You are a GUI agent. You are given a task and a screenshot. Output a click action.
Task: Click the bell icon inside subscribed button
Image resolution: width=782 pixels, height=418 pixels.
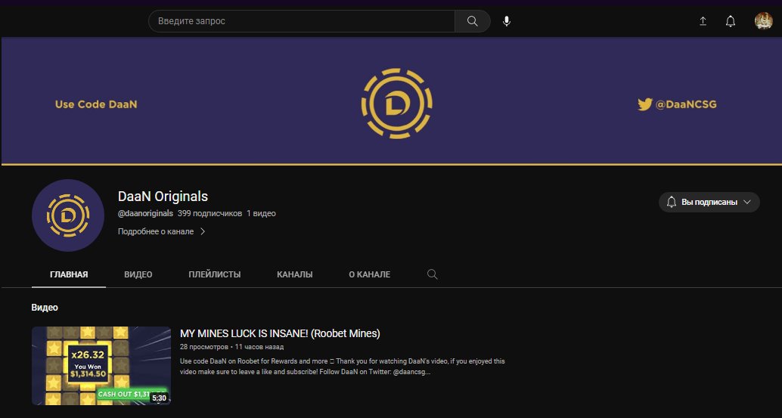coord(672,202)
